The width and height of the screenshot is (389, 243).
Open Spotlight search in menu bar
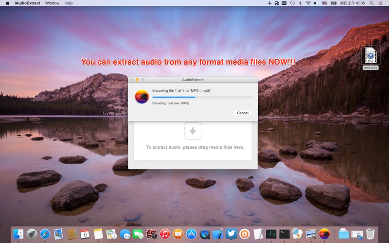click(371, 3)
